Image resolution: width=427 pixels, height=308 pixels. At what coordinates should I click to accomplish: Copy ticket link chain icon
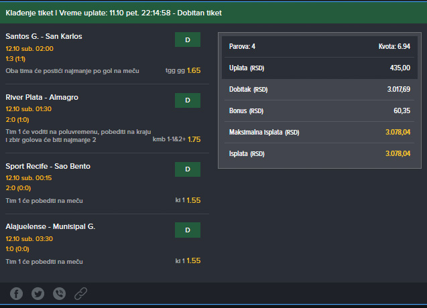[81, 293]
